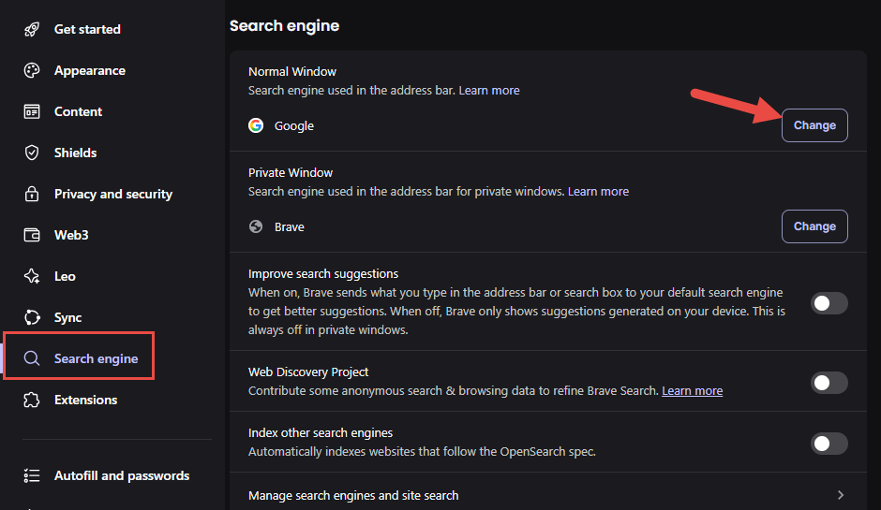Open Web3 settings section
The height and width of the screenshot is (510, 881).
[x=71, y=235]
